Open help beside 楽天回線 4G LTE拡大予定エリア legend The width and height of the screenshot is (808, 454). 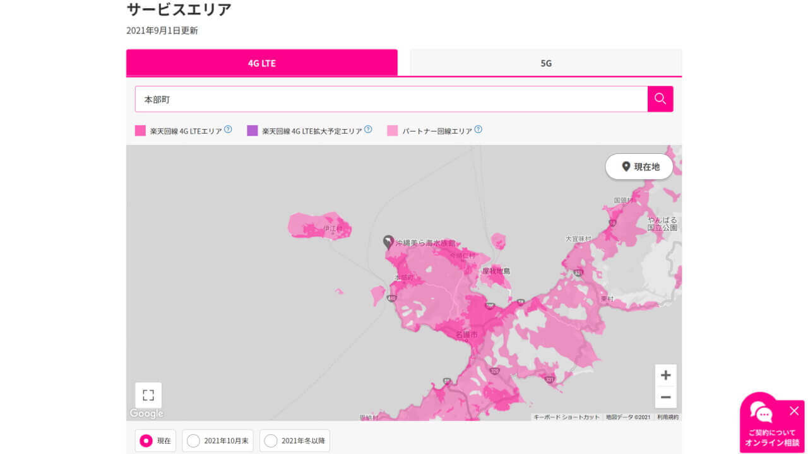(369, 129)
